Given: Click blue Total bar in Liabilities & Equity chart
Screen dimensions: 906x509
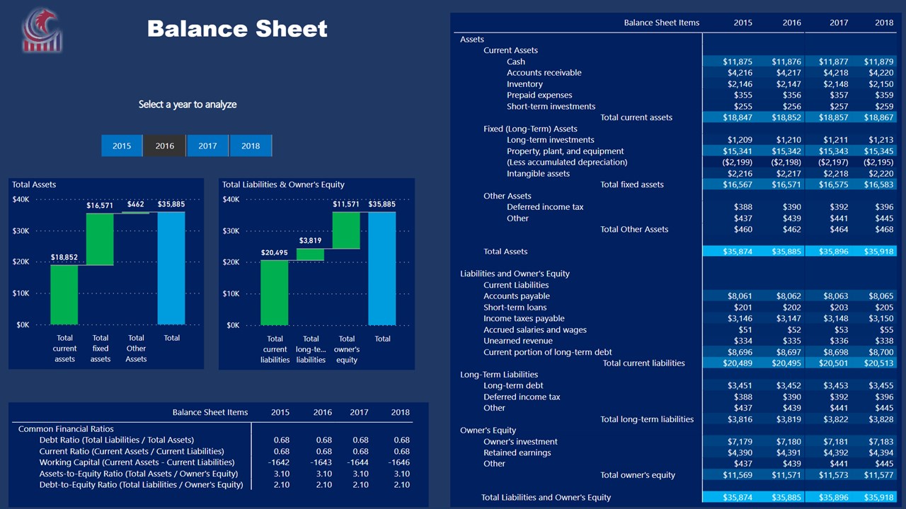Looking at the screenshot, I should [382, 269].
